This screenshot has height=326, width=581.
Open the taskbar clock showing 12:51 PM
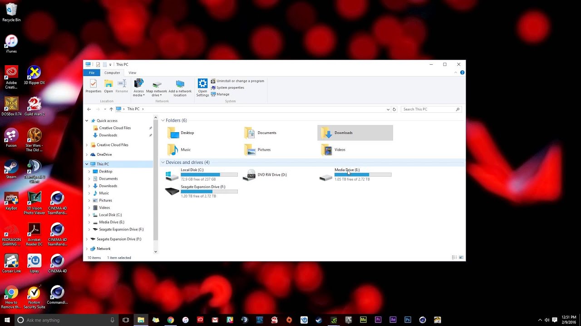pyautogui.click(x=569, y=320)
